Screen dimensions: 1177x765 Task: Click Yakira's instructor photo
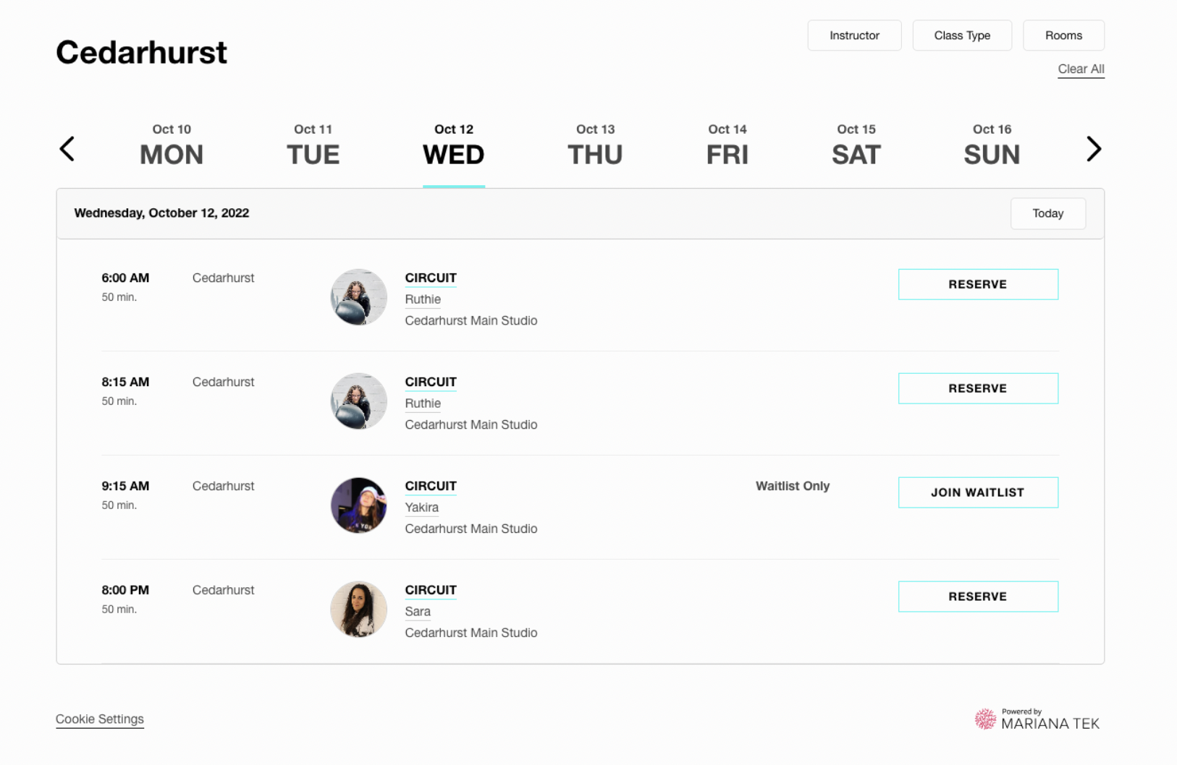tap(358, 505)
